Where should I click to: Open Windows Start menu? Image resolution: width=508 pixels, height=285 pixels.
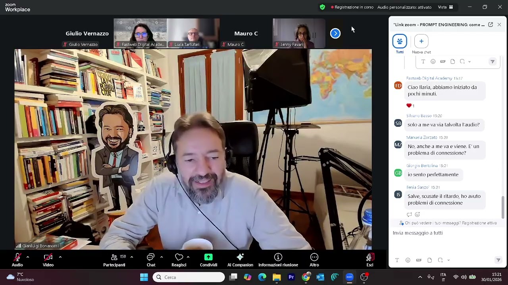click(144, 277)
